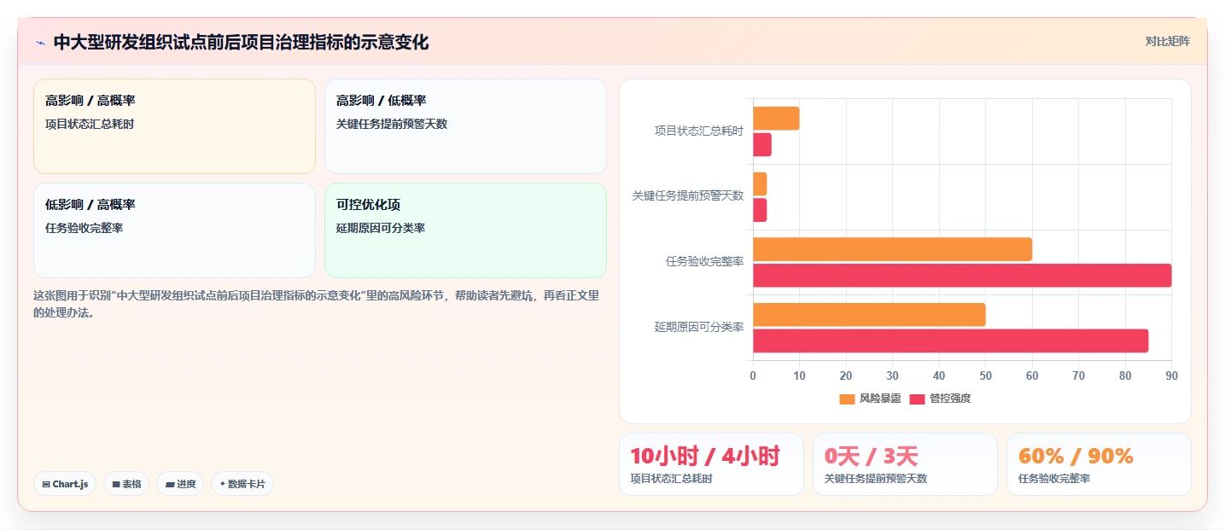Click the description paragraph starting 这张图用于识别

coord(317,304)
